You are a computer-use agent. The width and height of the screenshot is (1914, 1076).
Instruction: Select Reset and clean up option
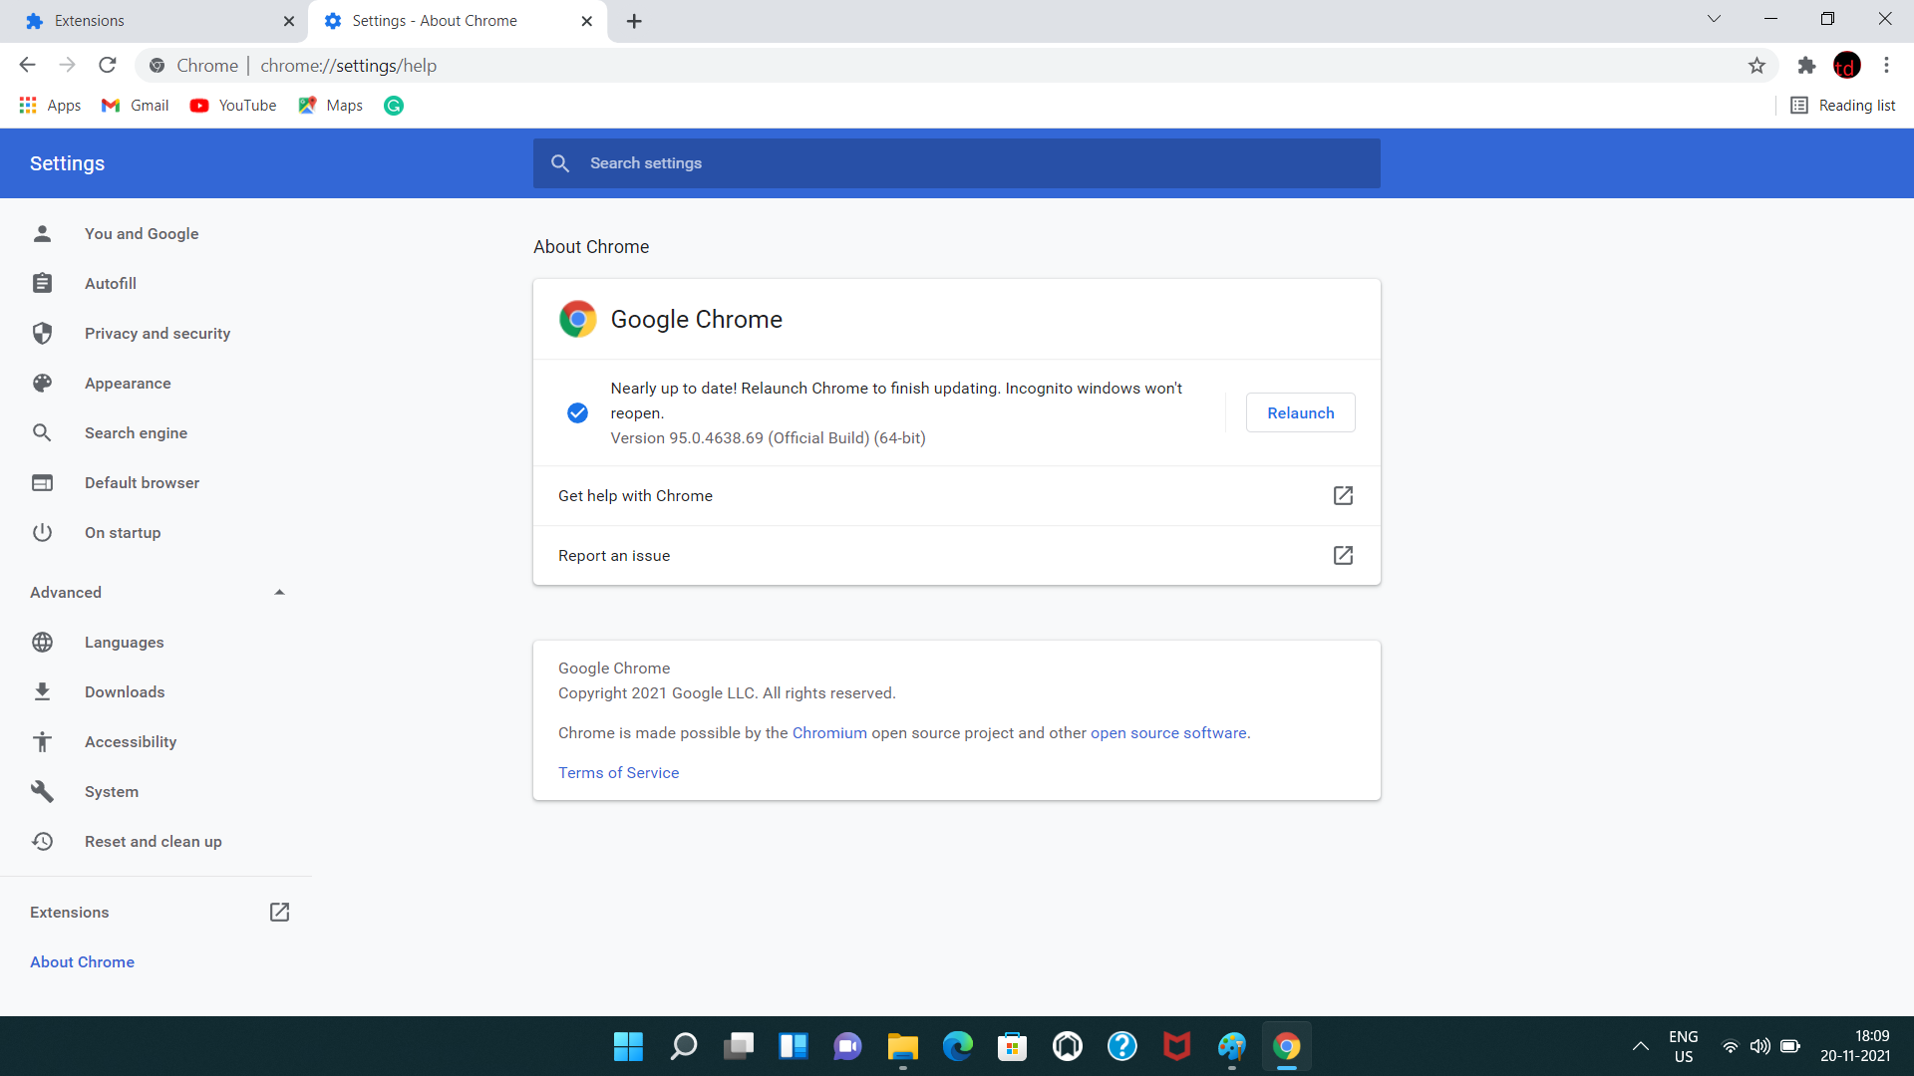[x=154, y=841]
